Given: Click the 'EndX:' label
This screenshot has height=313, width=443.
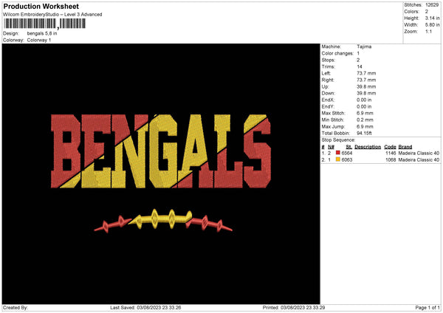Looking at the screenshot, I should 328,100.
